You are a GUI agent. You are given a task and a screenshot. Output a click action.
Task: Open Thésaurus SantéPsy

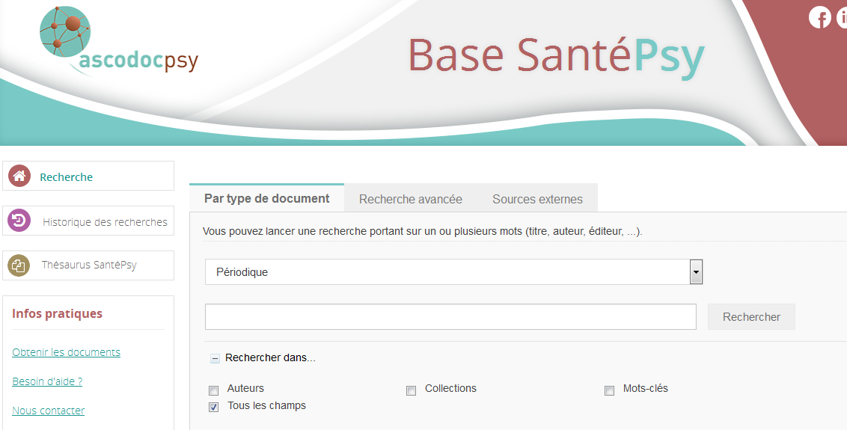click(88, 265)
